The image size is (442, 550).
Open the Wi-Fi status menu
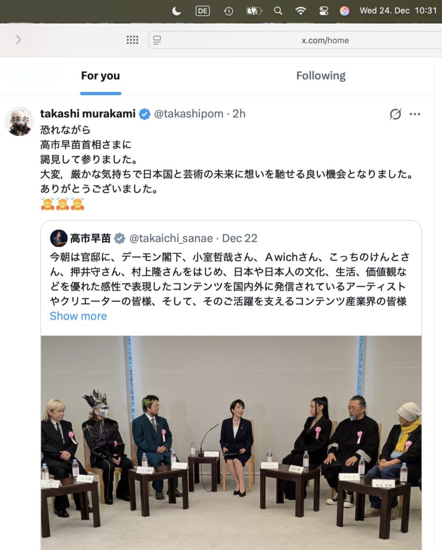[300, 11]
